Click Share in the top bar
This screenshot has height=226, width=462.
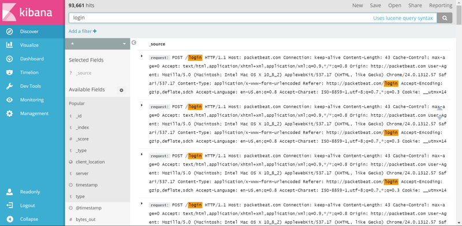tap(415, 5)
